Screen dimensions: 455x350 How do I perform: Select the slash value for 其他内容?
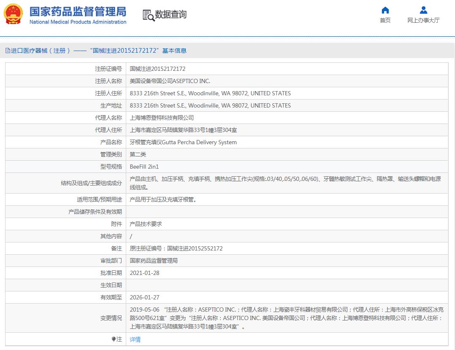coord(131,236)
